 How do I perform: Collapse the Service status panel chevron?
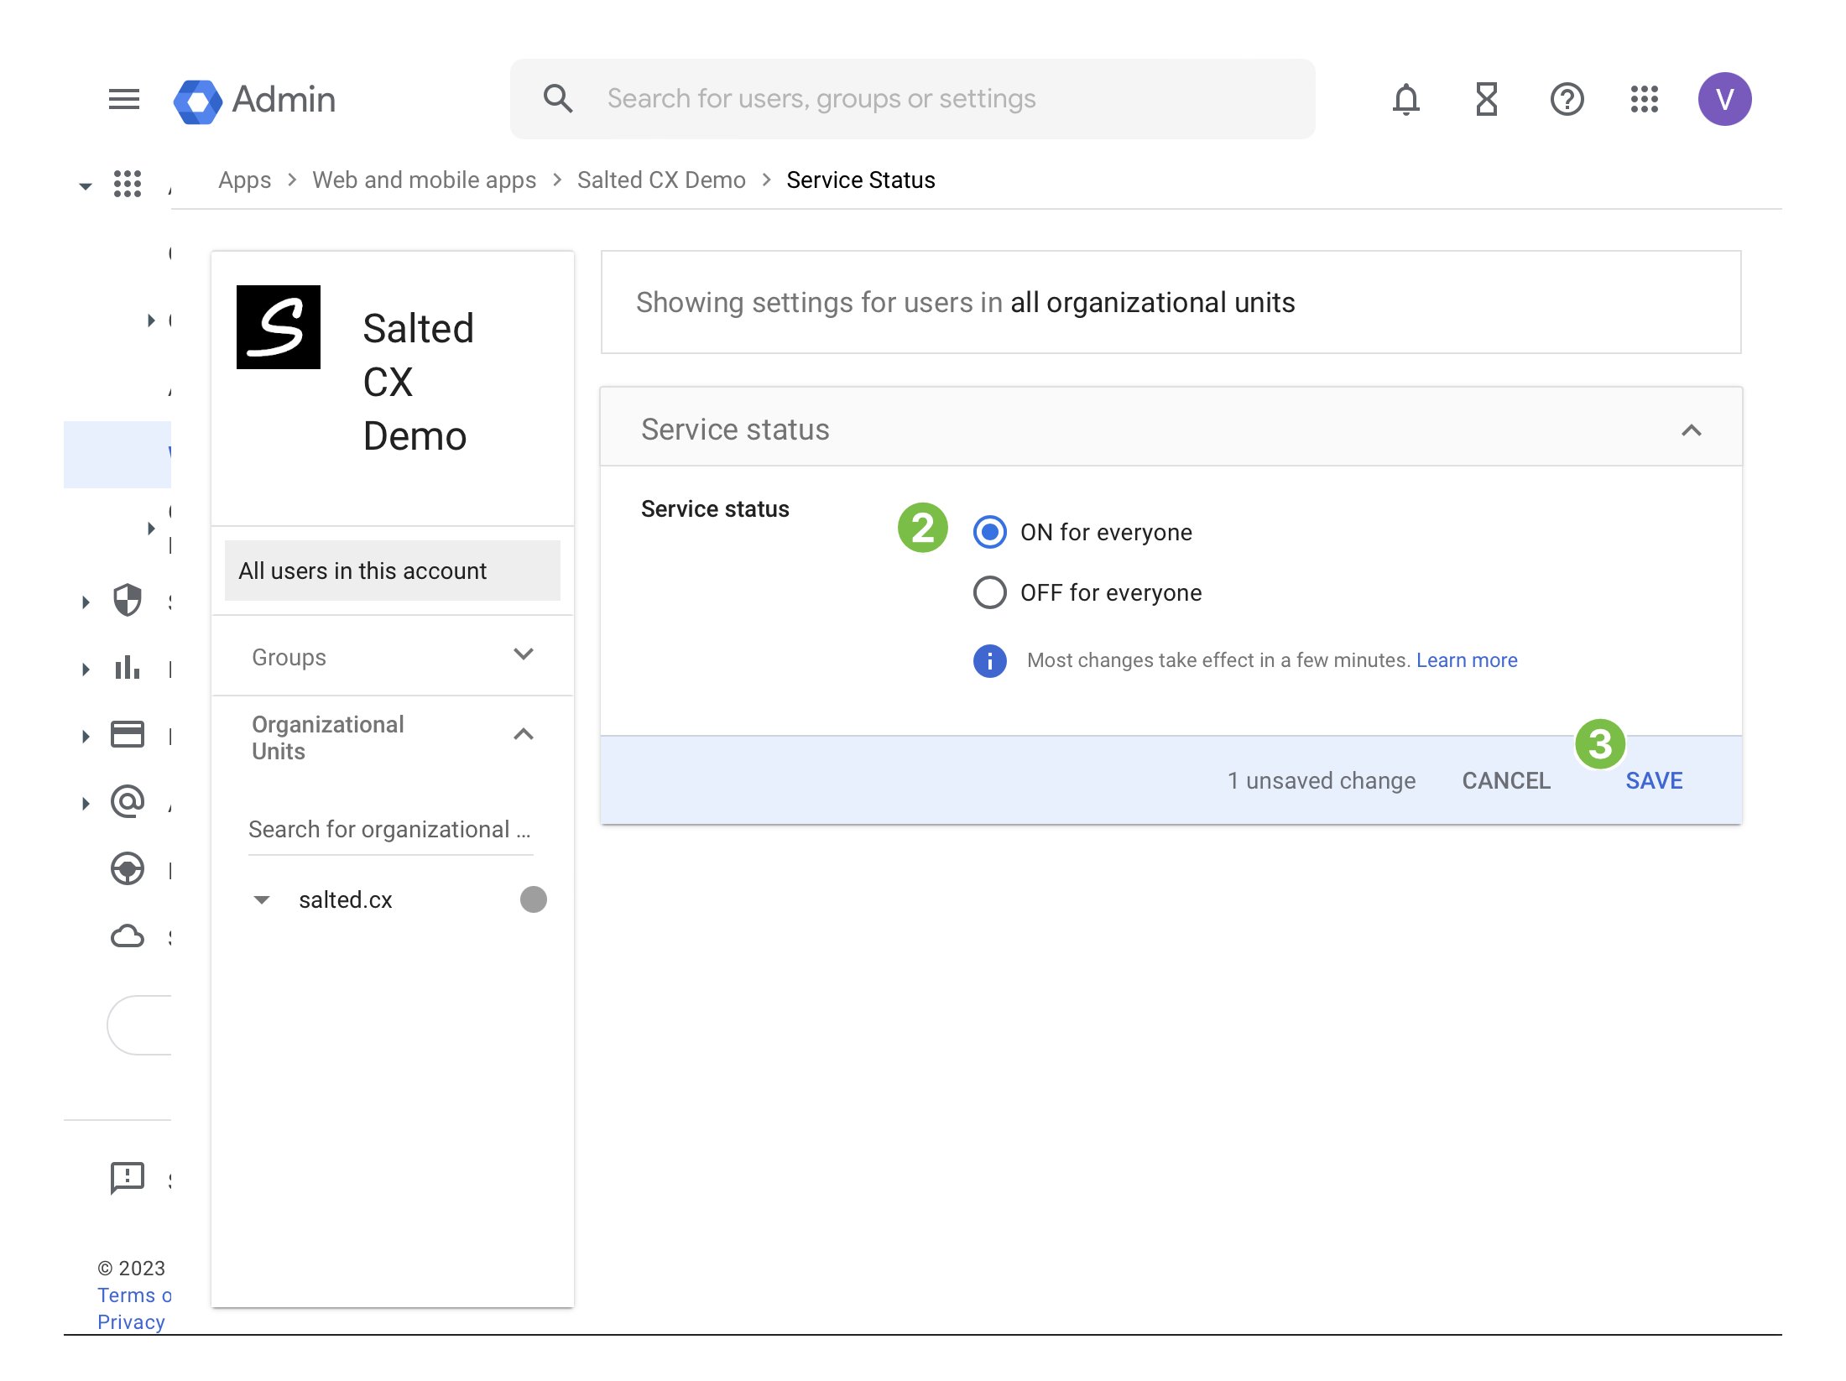click(x=1692, y=430)
